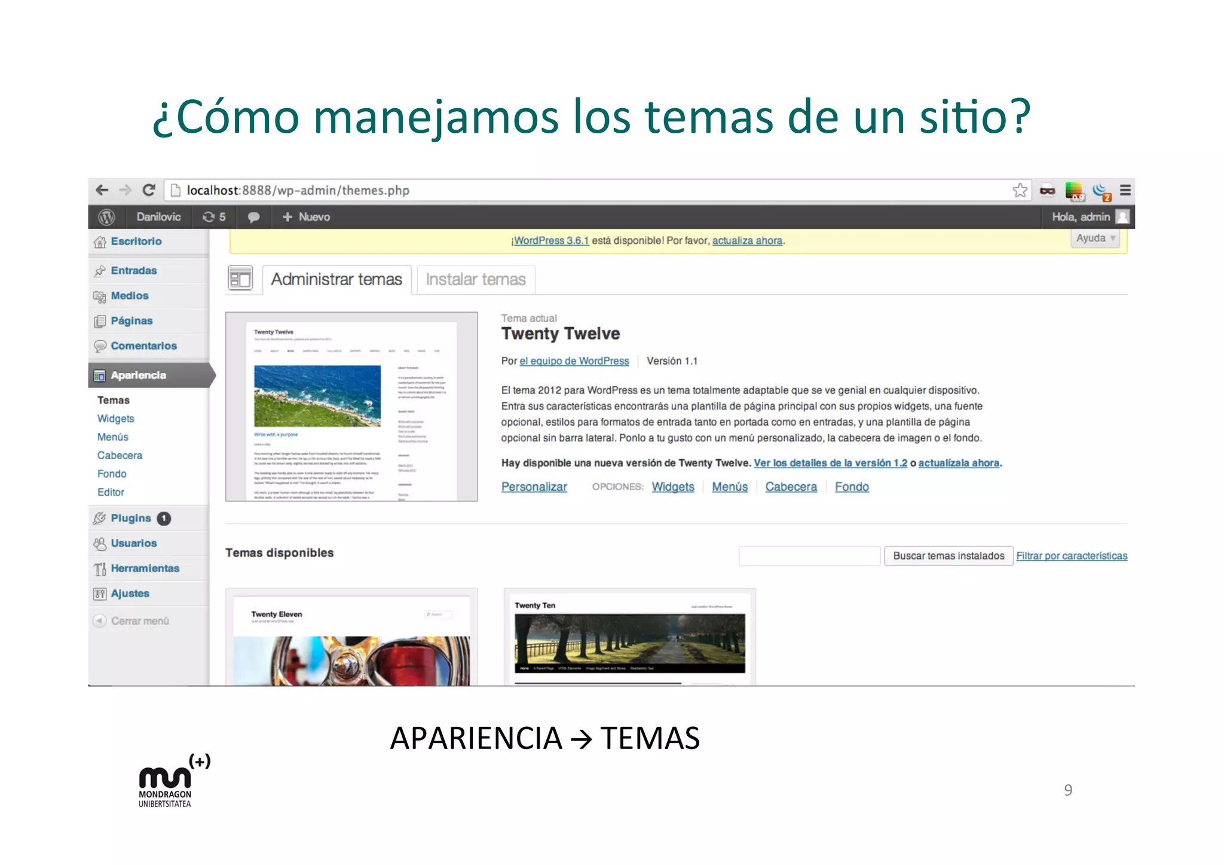The width and height of the screenshot is (1224, 865).
Task: Click the Medios media icon
Action: coord(100,296)
